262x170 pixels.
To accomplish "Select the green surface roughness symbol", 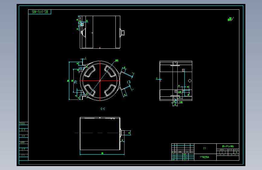I will click(x=231, y=19).
